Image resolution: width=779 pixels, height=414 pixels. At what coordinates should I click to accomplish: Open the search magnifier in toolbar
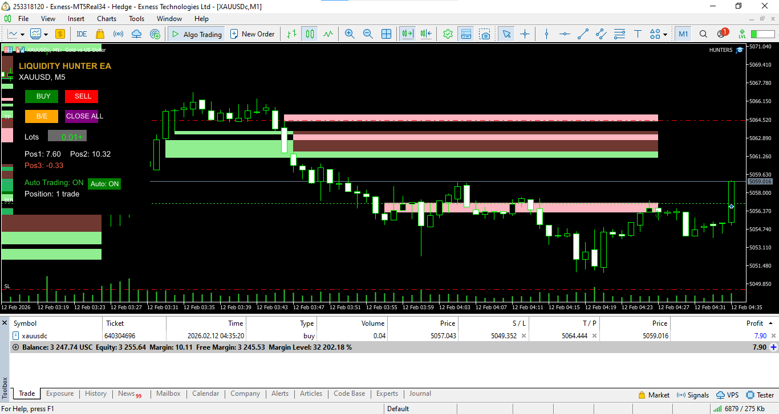tap(703, 34)
